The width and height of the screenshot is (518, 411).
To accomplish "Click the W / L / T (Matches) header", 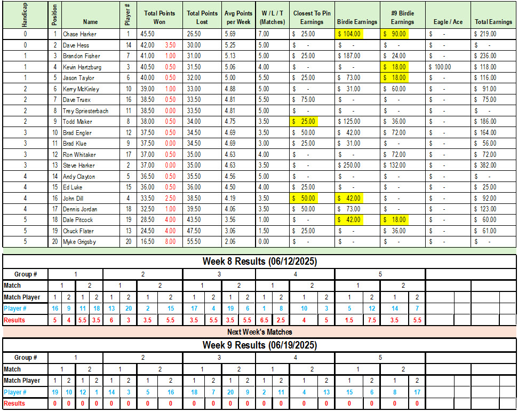I will pyautogui.click(x=273, y=18).
